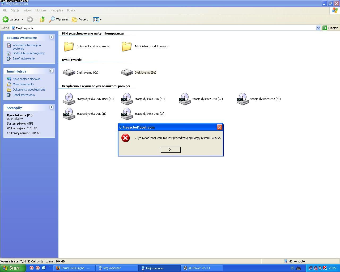Click Dodaj lub usuń programy link
Viewport: 340px width, 272px height.
pos(29,53)
